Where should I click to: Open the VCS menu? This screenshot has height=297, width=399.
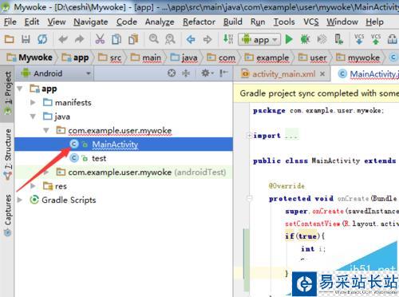click(x=311, y=22)
